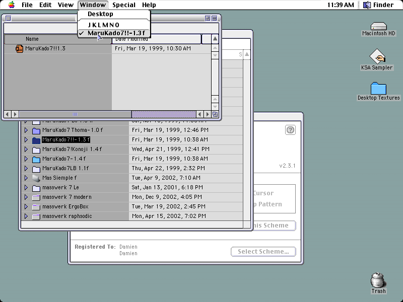Select the MaruKado7!!1.3 file icon
The width and height of the screenshot is (403, 302).
click(19, 48)
